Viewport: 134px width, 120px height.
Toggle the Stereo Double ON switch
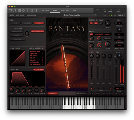pos(96,23)
